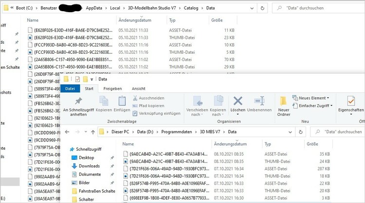This screenshot has width=365, height=203.
Task: Click chevron after Dieser PC in address bar
Action: point(133,132)
